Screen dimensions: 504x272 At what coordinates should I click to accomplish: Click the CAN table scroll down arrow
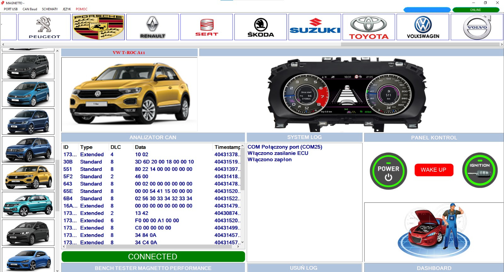click(x=243, y=242)
